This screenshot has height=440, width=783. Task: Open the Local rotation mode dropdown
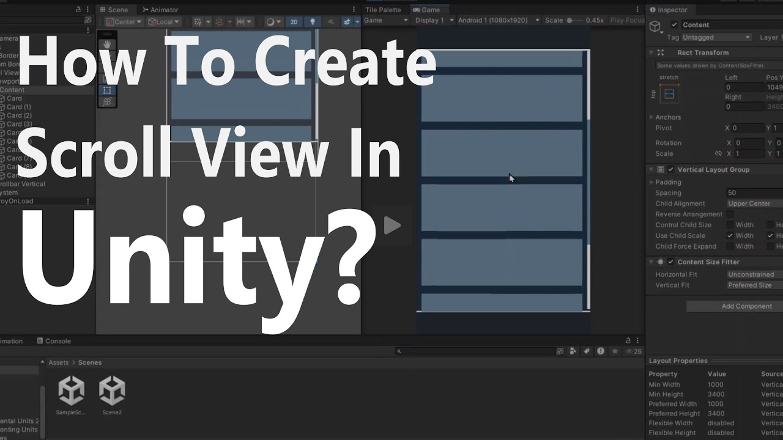(x=163, y=21)
